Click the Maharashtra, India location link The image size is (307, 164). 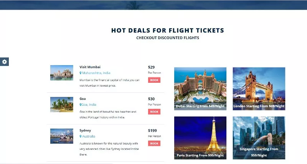pos(96,73)
